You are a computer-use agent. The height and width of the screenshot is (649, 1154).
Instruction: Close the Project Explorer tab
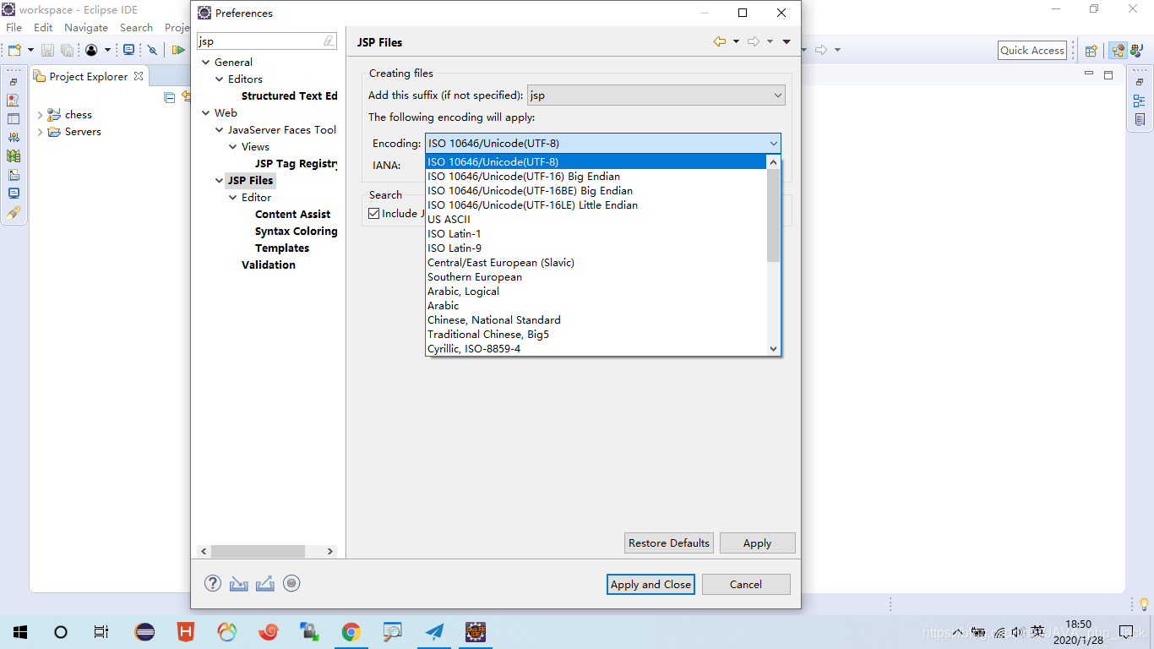[x=139, y=76]
